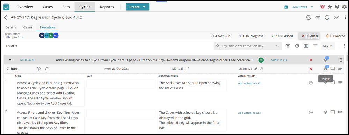Delete AT-TC-455 using the trash icon
Screen dimensions: 349x135
(341, 60)
